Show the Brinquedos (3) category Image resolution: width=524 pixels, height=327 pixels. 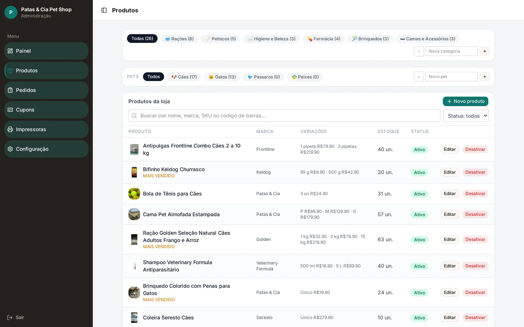coord(370,39)
